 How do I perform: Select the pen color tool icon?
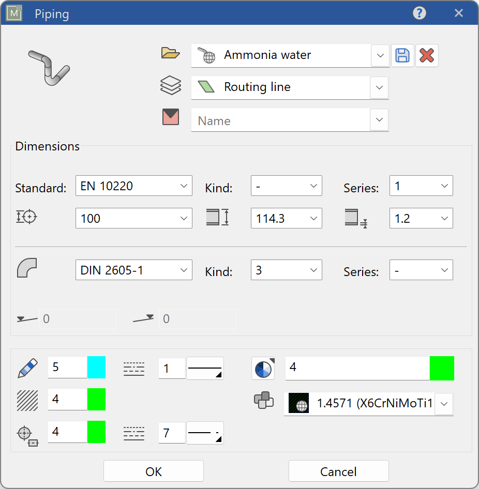click(27, 368)
